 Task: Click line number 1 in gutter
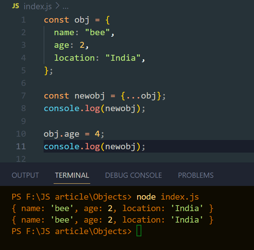click(24, 20)
